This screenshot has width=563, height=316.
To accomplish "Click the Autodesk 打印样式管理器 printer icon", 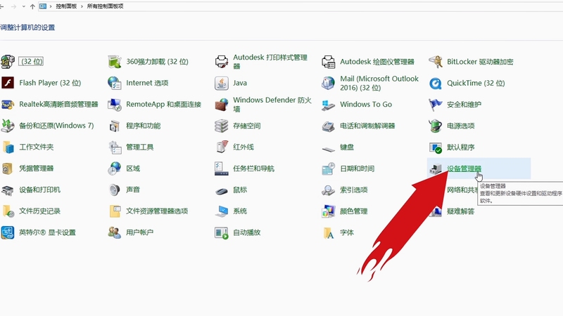I will coord(221,62).
